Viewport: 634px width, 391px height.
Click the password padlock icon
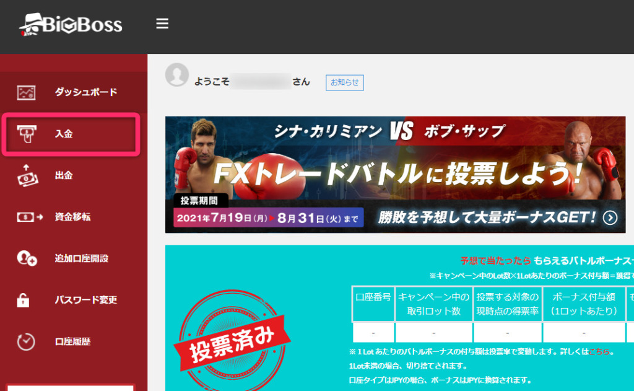tap(23, 300)
